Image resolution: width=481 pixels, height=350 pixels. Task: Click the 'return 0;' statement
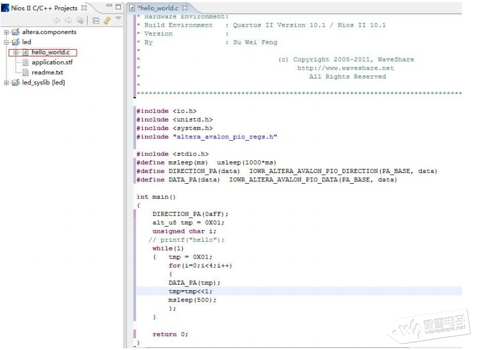tap(170, 334)
